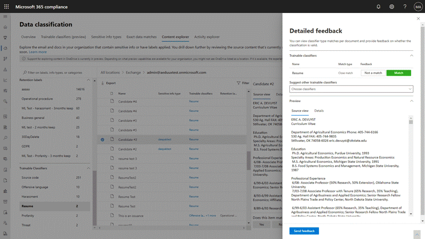Open the Choose classifiers dropdown
The image size is (425, 239).
coord(351,89)
